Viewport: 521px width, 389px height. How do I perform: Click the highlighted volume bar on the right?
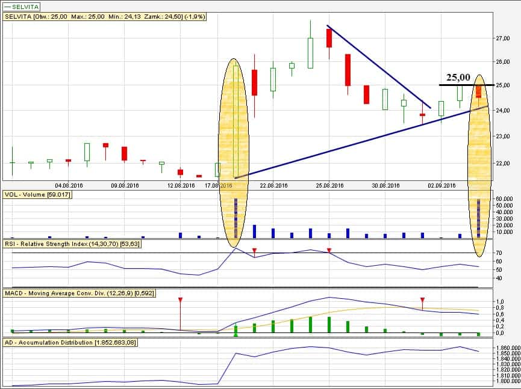[x=478, y=218]
